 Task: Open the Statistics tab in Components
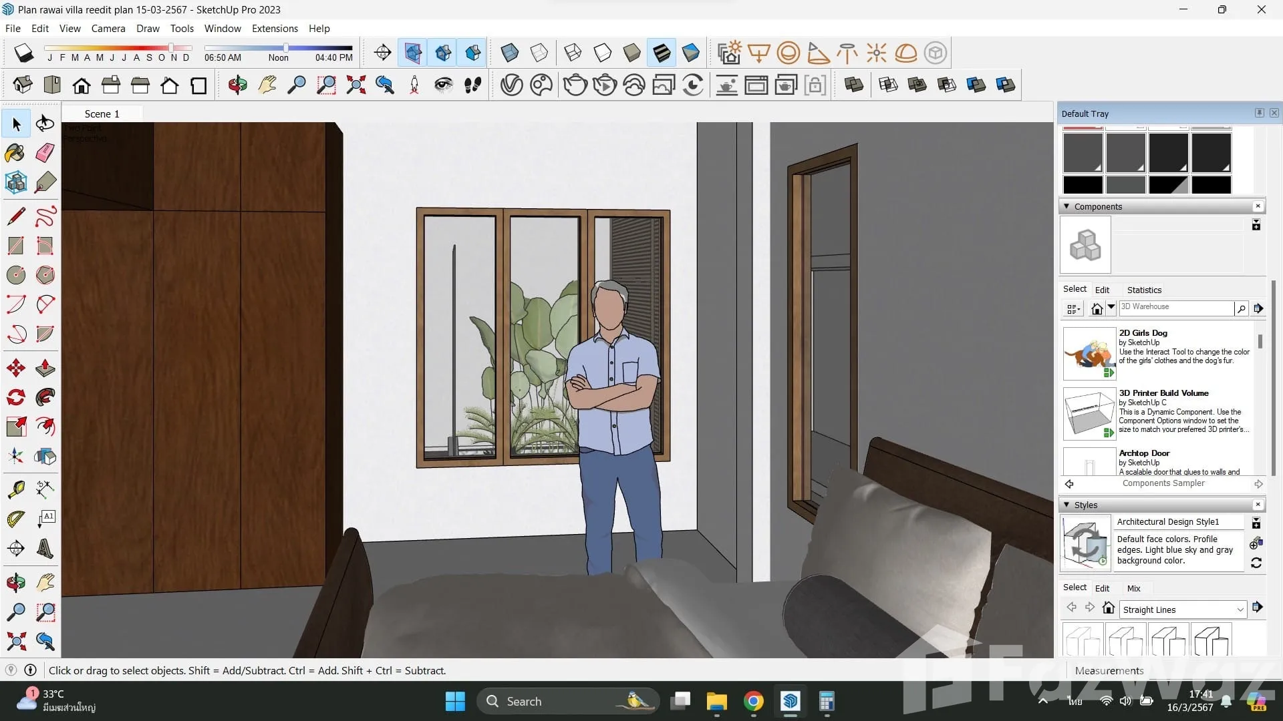point(1143,290)
